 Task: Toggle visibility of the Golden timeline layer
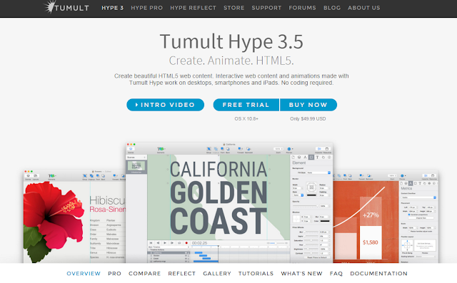(186, 256)
